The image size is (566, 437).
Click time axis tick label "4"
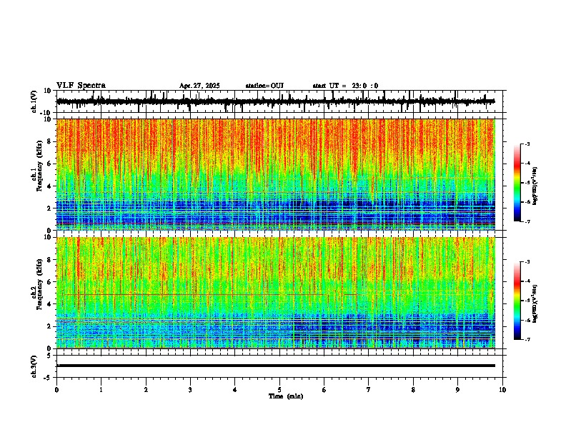click(x=235, y=390)
